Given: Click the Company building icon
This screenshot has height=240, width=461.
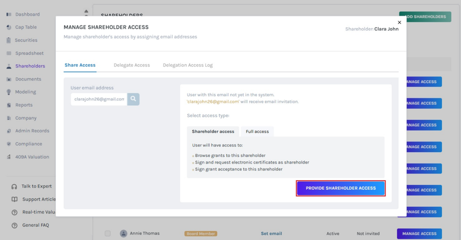Looking at the screenshot, I should coord(9,118).
